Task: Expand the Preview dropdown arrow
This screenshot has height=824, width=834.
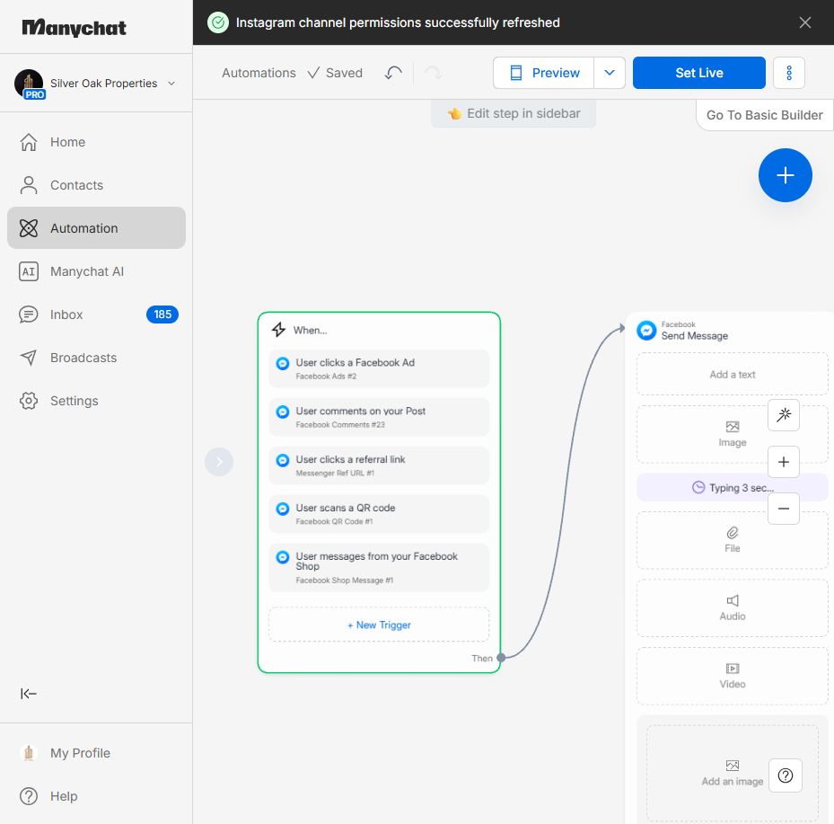Action: 610,73
